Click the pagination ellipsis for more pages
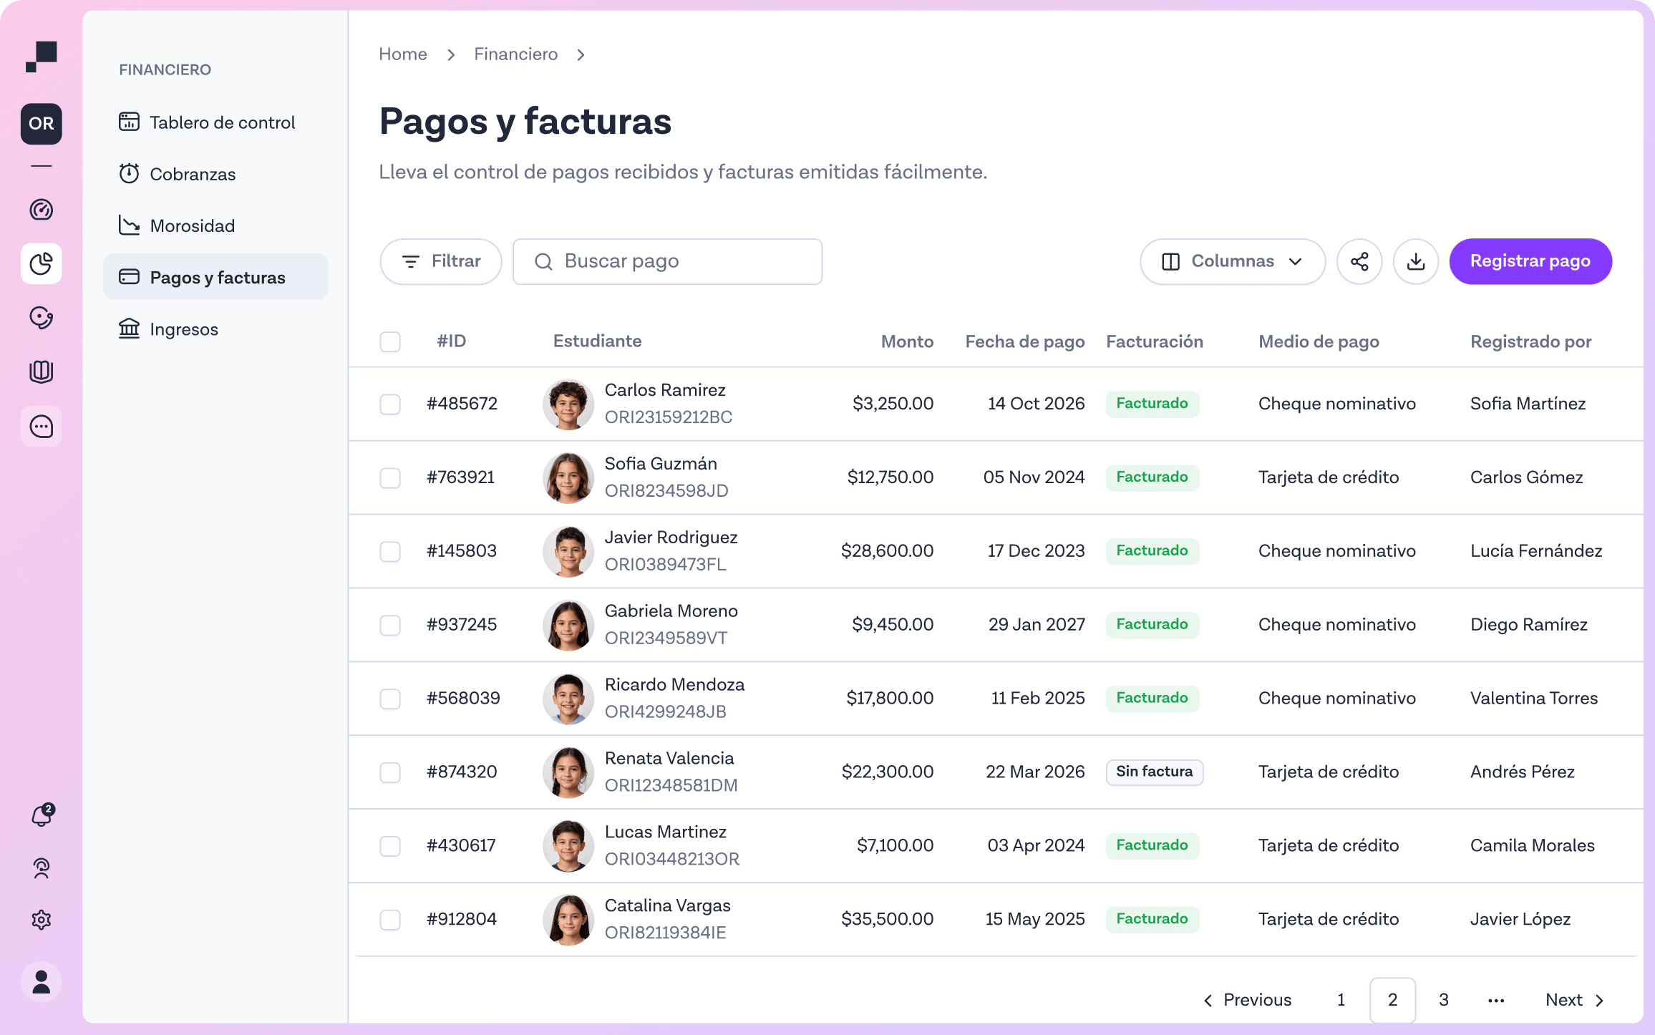This screenshot has width=1655, height=1035. point(1495,1000)
